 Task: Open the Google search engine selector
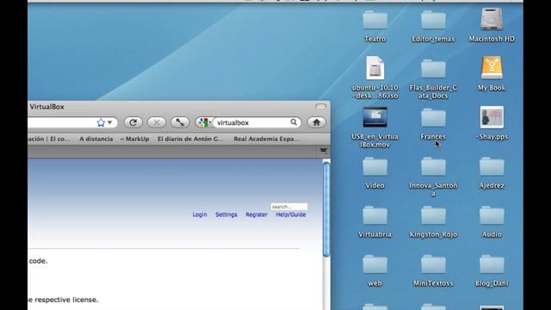tap(204, 122)
